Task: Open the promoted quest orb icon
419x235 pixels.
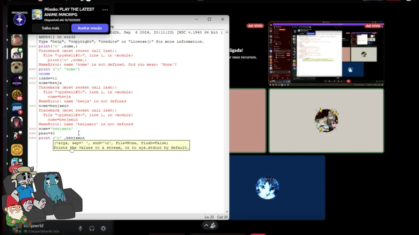Action: click(x=19, y=20)
